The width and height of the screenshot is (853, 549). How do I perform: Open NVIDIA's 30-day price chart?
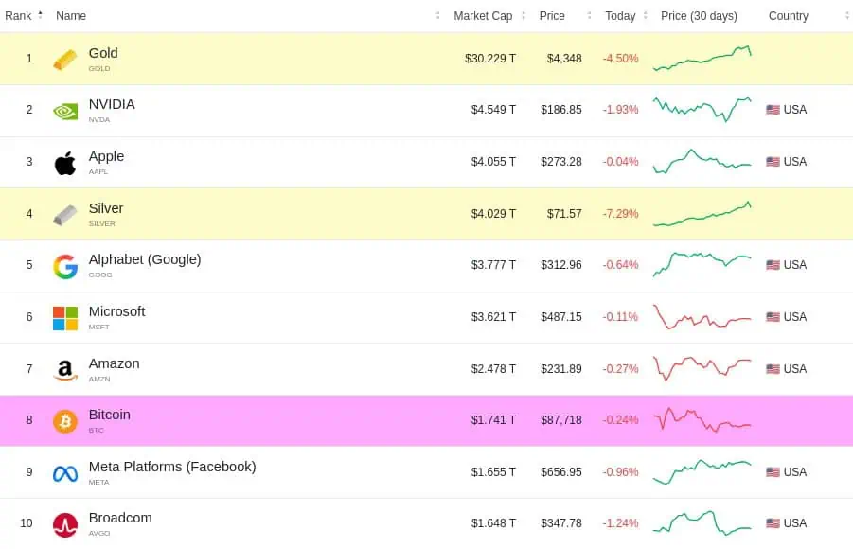702,109
